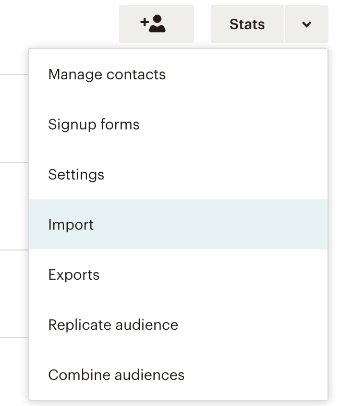
Task: Click the add contact icon button
Action: [156, 24]
